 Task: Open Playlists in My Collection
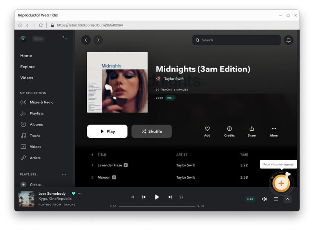32,113
